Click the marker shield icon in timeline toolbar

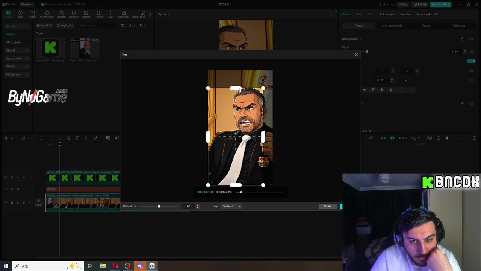tap(77, 138)
